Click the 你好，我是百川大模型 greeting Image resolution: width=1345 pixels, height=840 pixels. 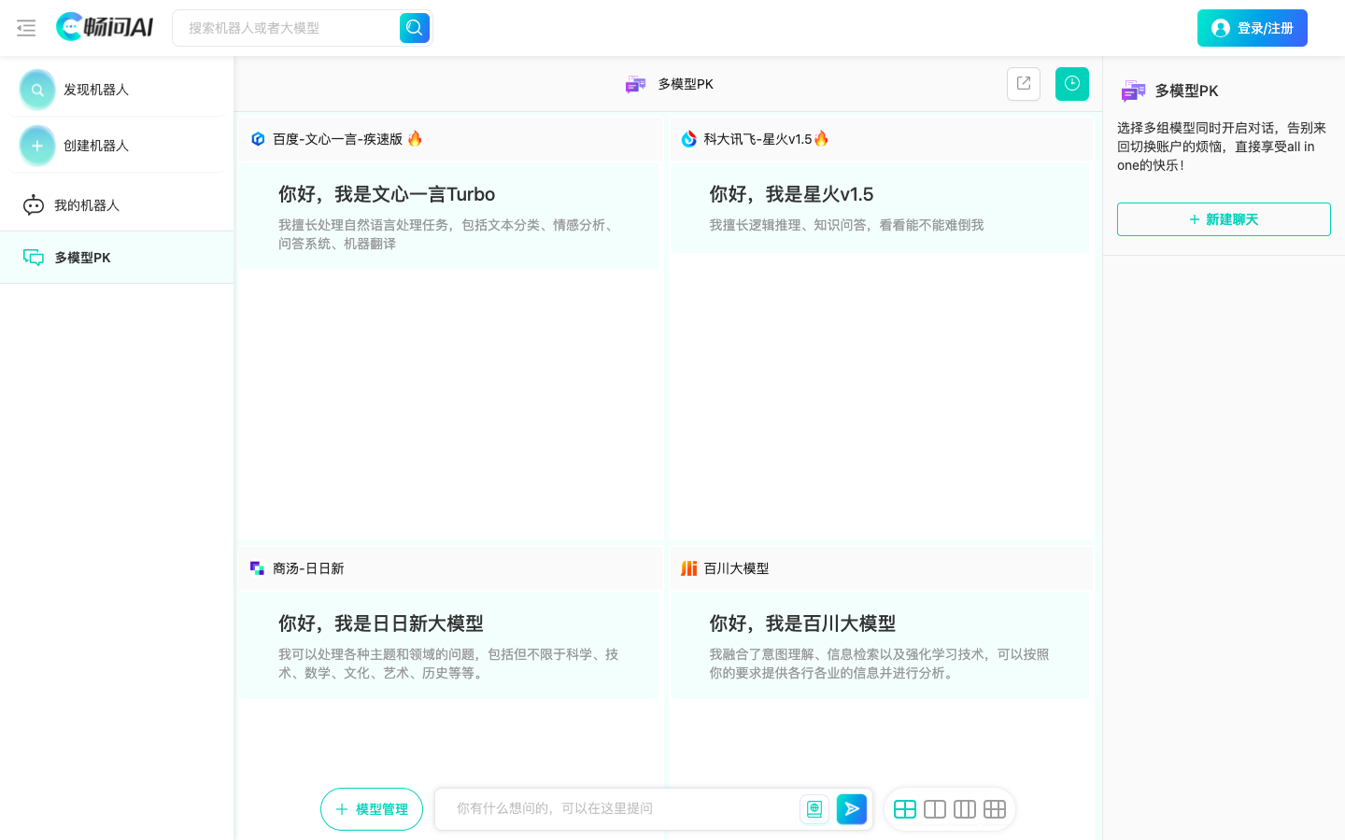click(x=802, y=623)
